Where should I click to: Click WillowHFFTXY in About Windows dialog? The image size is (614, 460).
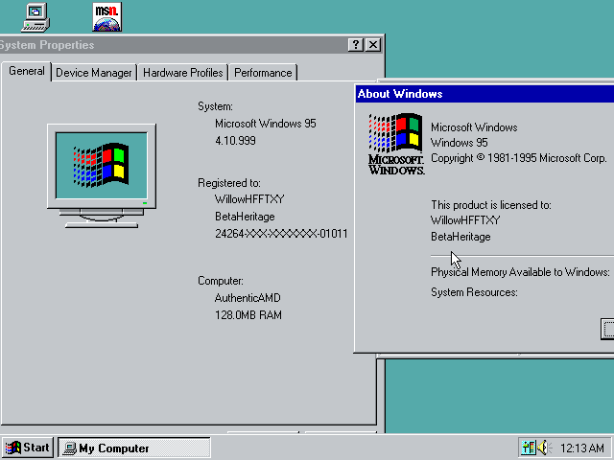pyautogui.click(x=465, y=220)
